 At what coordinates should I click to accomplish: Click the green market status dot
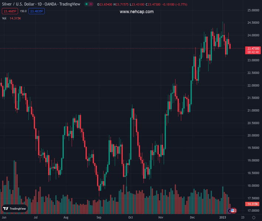tap(87, 4)
